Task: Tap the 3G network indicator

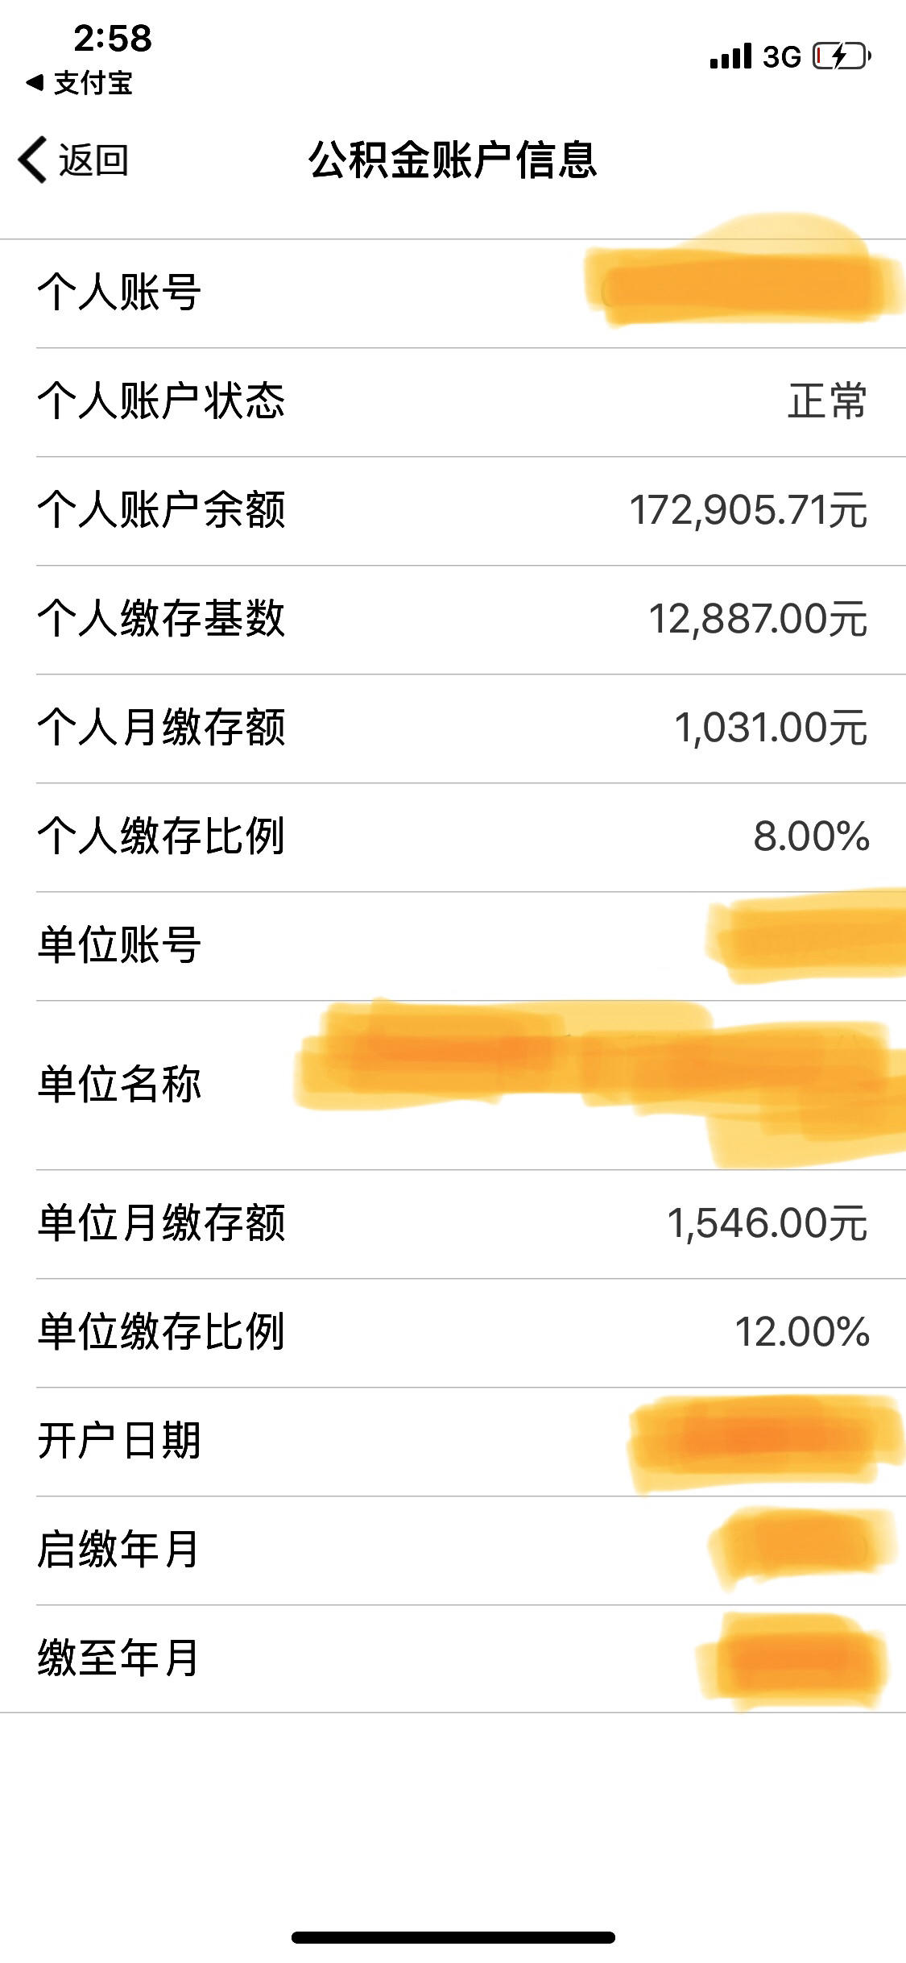Action: click(782, 57)
